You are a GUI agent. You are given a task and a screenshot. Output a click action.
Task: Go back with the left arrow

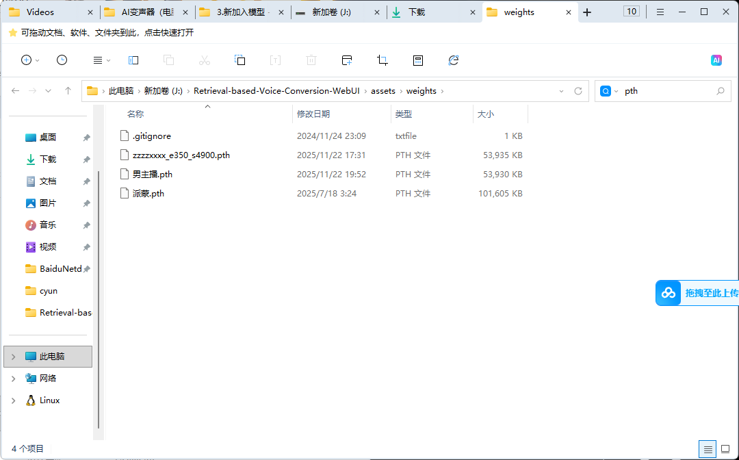click(15, 90)
